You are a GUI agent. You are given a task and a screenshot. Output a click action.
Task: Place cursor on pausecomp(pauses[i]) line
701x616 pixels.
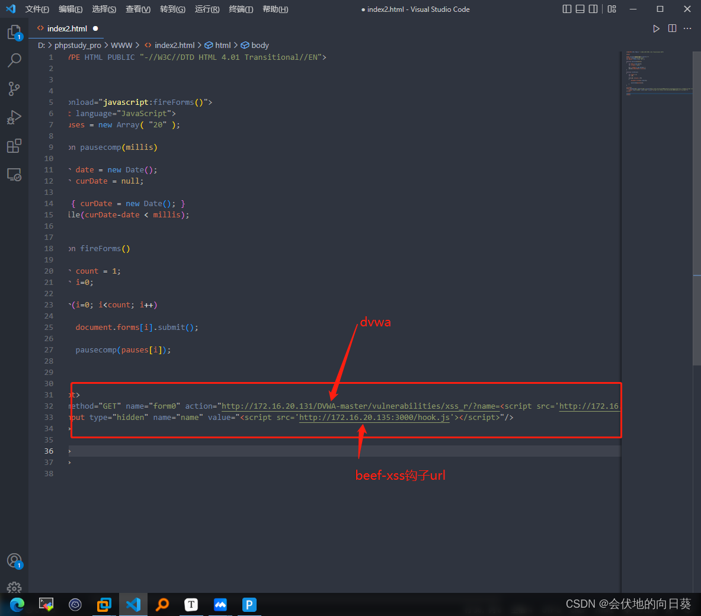[x=123, y=350]
